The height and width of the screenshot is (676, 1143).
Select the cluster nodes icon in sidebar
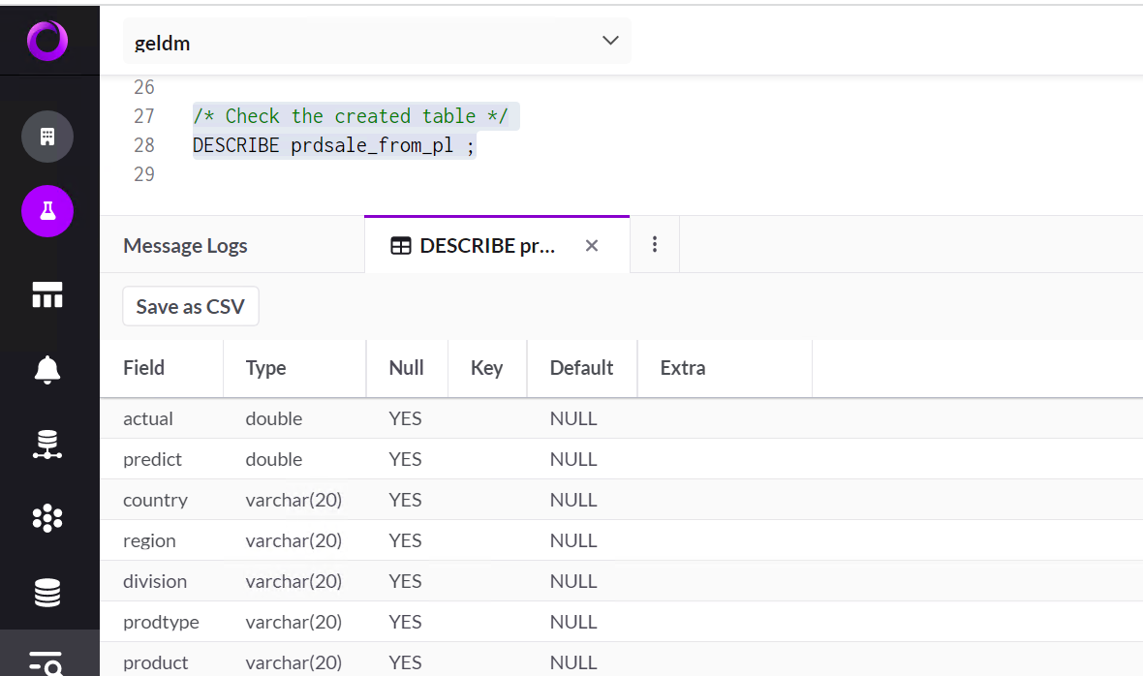(x=46, y=444)
